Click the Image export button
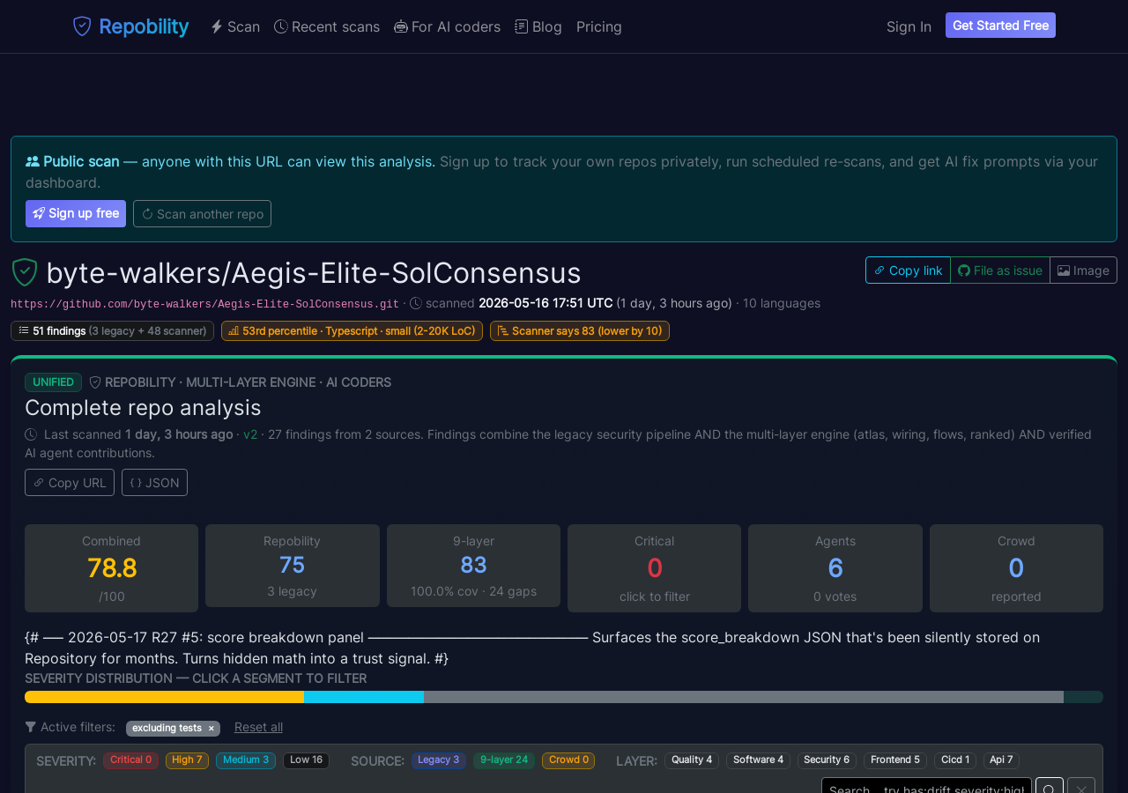This screenshot has height=793, width=1128. (x=1083, y=271)
